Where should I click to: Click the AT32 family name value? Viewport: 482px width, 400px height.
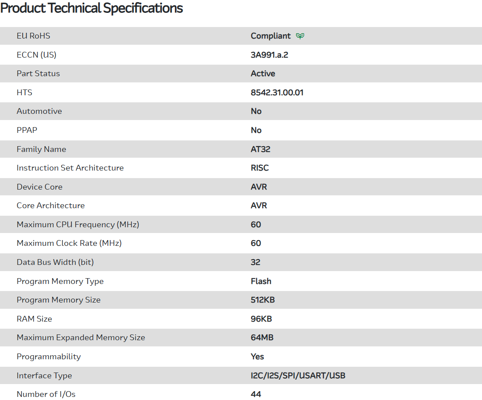pos(260,149)
